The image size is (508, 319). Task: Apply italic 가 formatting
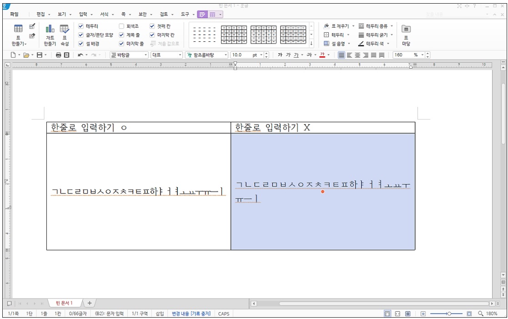click(x=288, y=55)
